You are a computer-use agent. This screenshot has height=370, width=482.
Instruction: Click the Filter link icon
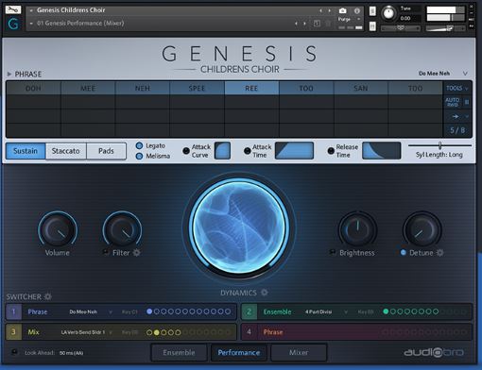(x=106, y=252)
